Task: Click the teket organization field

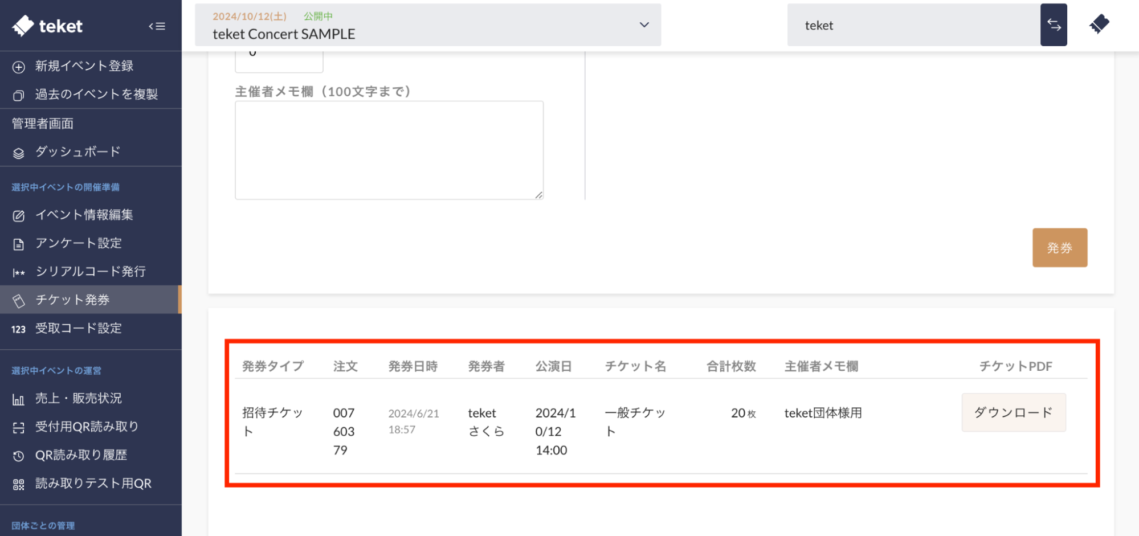Action: [x=914, y=25]
